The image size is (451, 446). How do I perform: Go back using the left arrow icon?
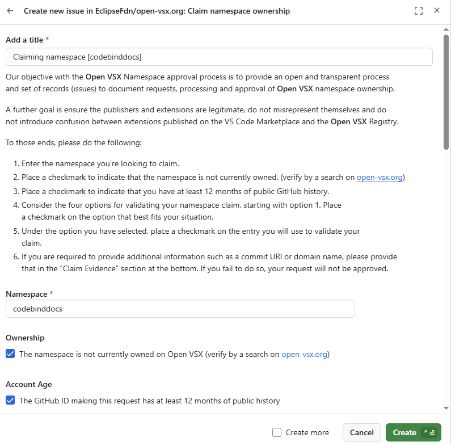(10, 11)
